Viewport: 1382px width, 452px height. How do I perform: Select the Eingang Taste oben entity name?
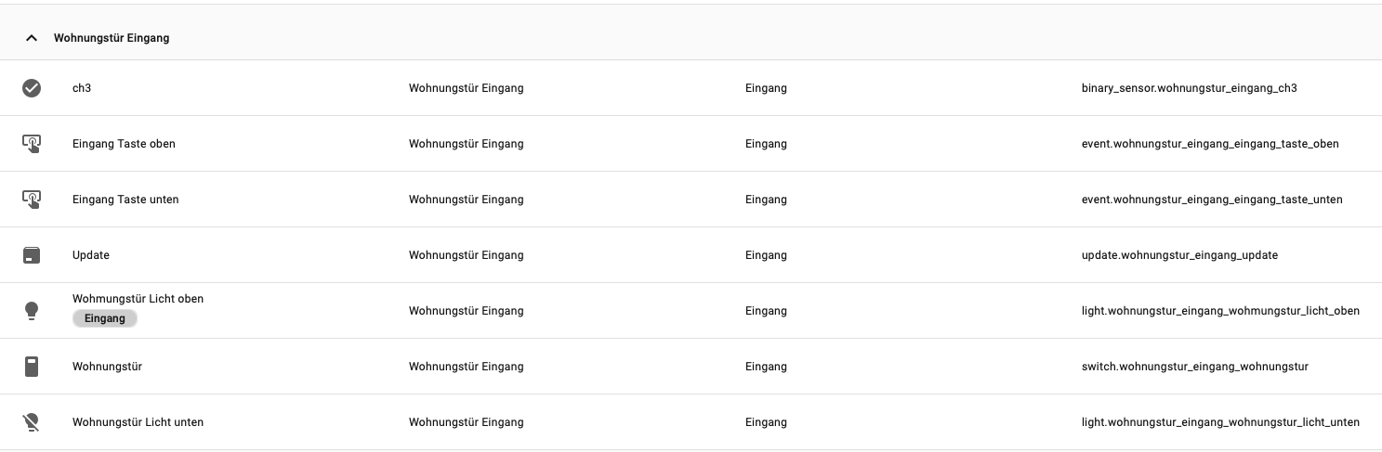(x=124, y=144)
